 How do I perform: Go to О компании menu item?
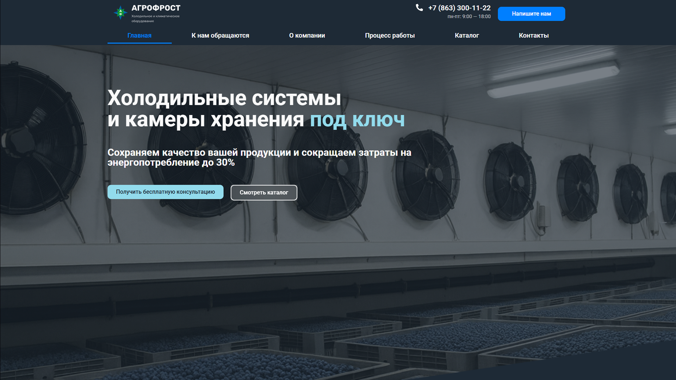coord(307,36)
